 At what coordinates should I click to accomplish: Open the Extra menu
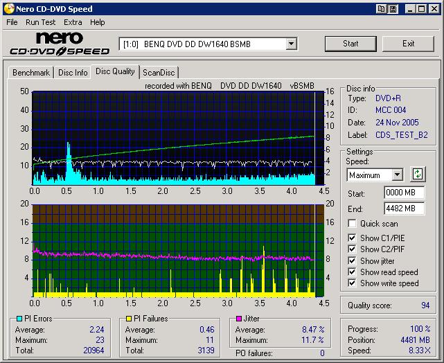[73, 22]
